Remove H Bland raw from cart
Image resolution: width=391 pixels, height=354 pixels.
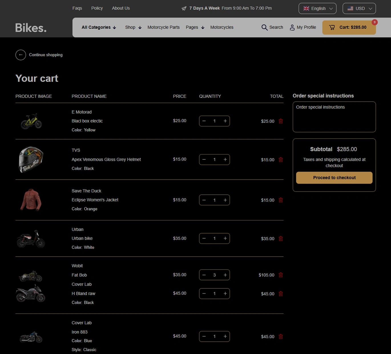point(281,293)
